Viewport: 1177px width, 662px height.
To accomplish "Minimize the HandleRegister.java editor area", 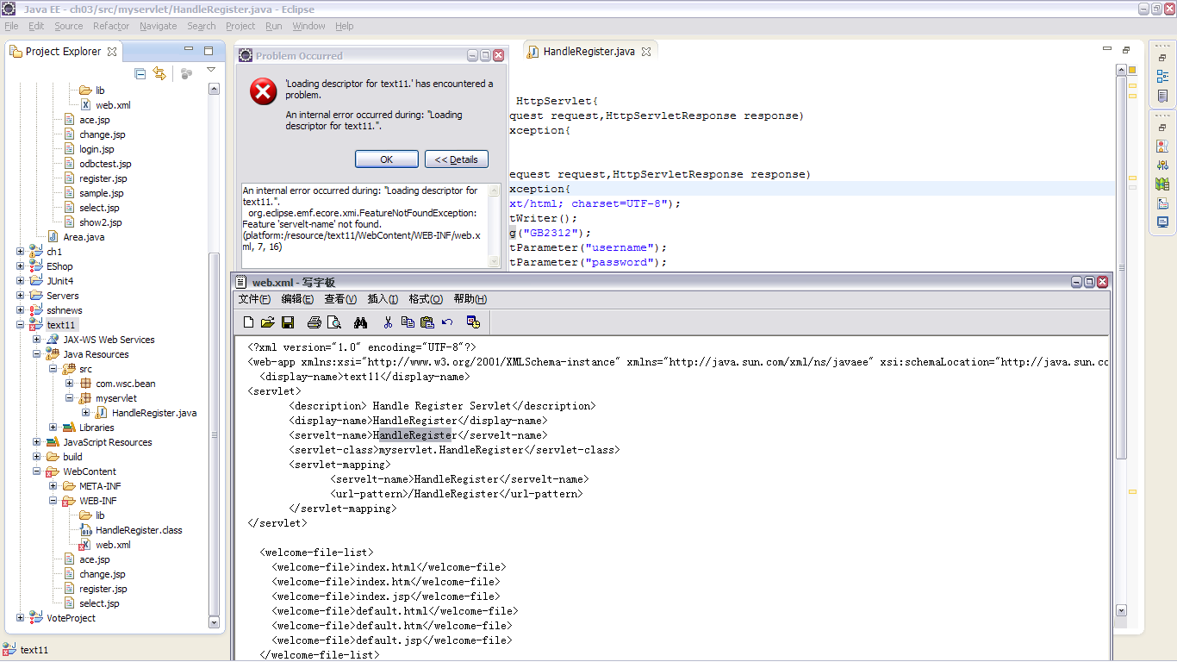I will pyautogui.click(x=1107, y=51).
